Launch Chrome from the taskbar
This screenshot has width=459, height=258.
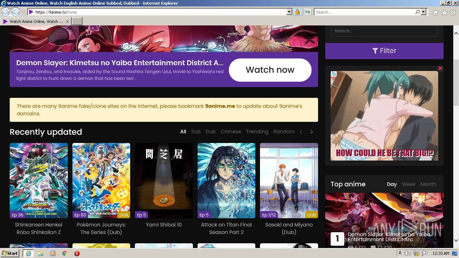pyautogui.click(x=65, y=253)
